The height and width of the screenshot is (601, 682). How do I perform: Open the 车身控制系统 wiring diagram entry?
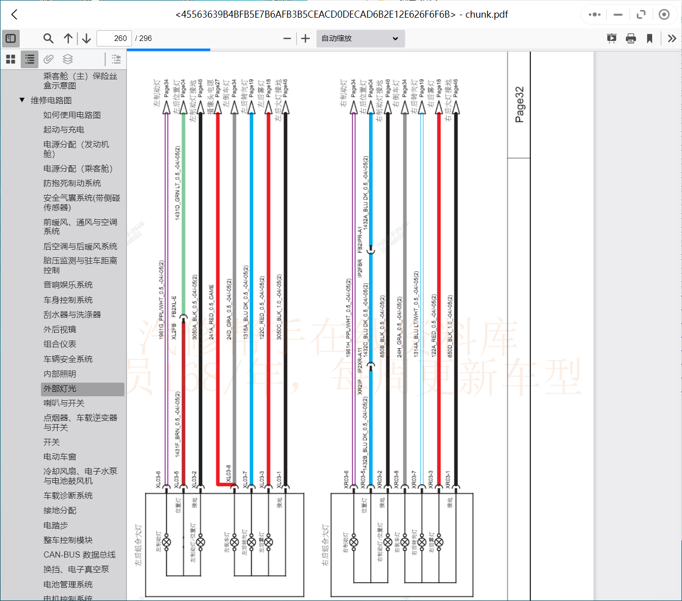coord(68,299)
